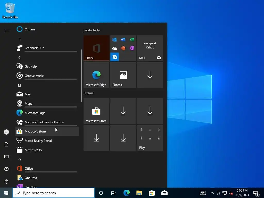The image size is (264, 198).
Task: Click the network icon in system tray
Action: pos(225,193)
